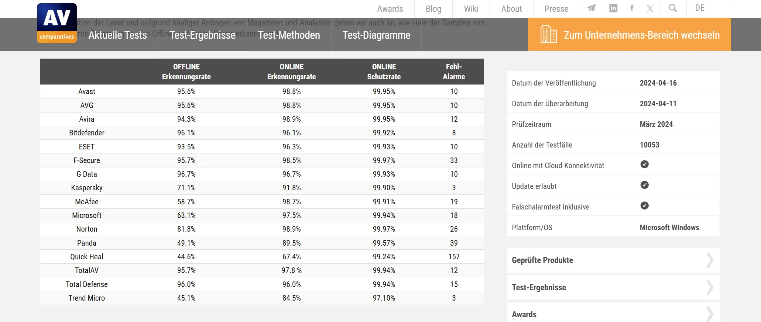
Task: Open the Wiki menu item
Action: (x=471, y=8)
